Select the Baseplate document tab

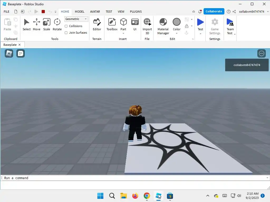pos(10,45)
